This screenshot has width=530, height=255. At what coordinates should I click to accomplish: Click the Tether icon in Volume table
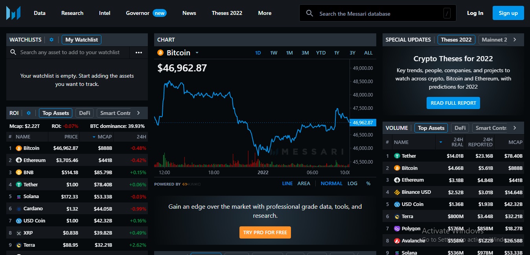(x=397, y=156)
